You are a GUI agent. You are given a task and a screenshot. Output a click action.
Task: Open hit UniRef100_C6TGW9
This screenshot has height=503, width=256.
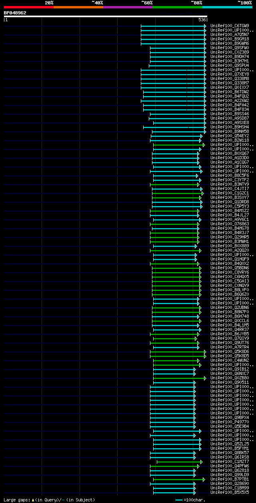[x=230, y=26]
